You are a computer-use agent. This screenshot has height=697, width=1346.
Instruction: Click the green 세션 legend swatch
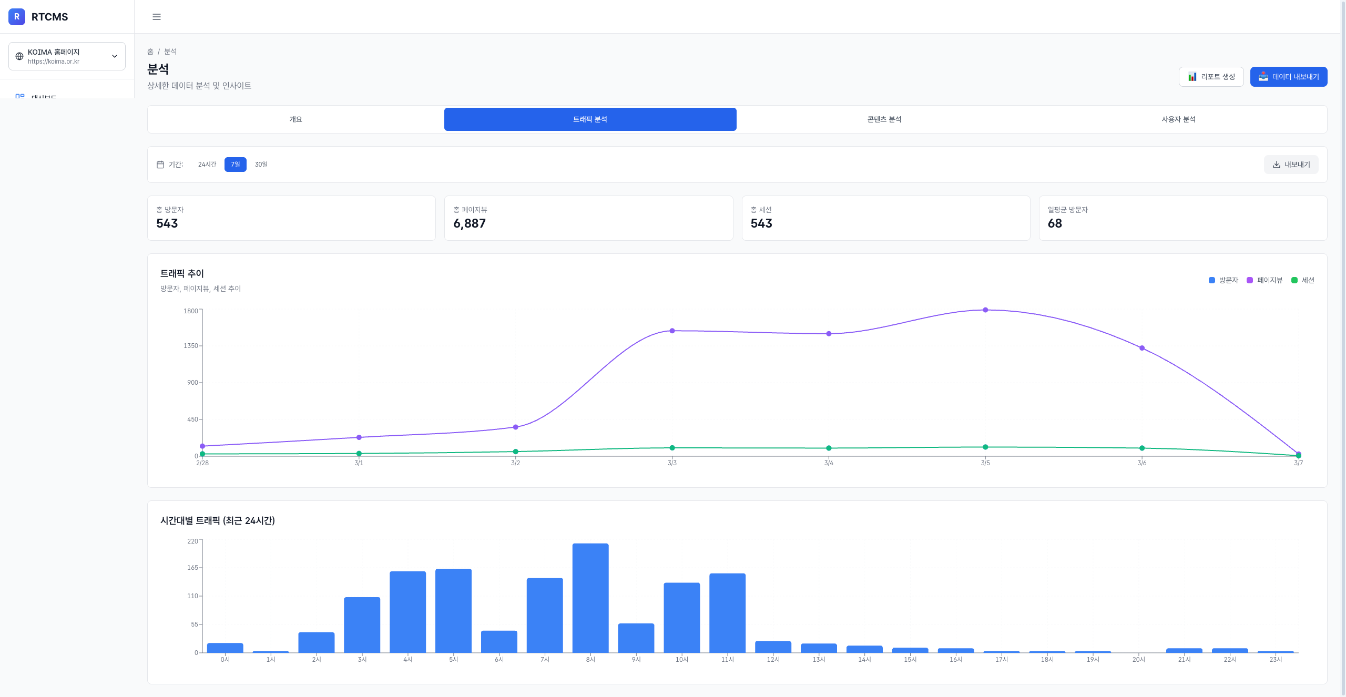pos(1294,280)
